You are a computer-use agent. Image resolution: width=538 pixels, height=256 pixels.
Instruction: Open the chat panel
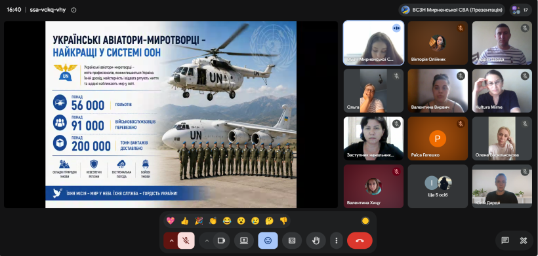pos(505,240)
